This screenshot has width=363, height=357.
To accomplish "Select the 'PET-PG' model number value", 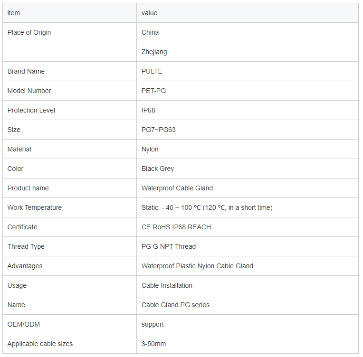I will tap(154, 91).
